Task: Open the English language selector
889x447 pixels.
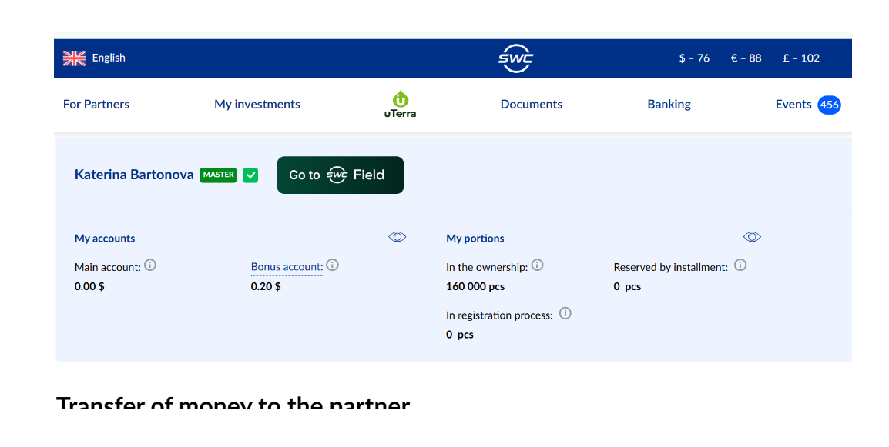Action: click(109, 58)
